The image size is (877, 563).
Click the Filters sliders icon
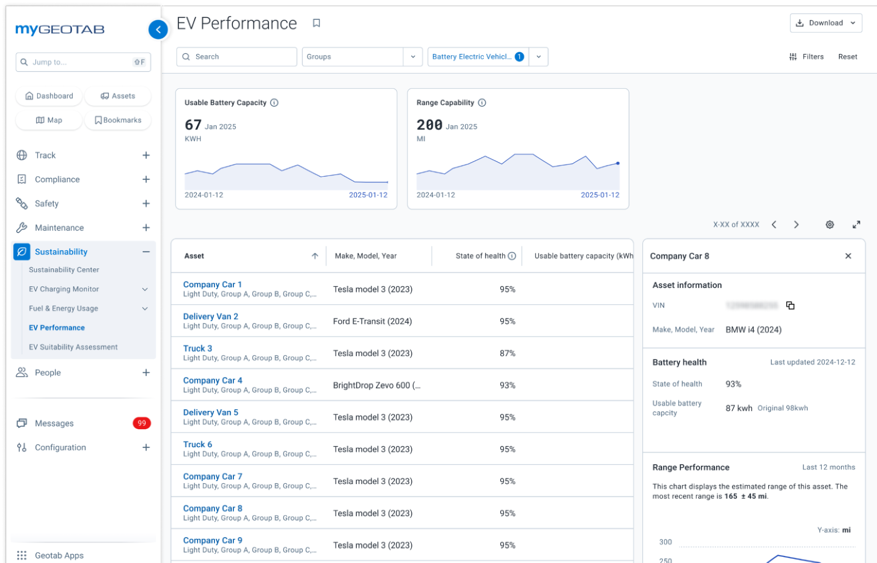[793, 57]
